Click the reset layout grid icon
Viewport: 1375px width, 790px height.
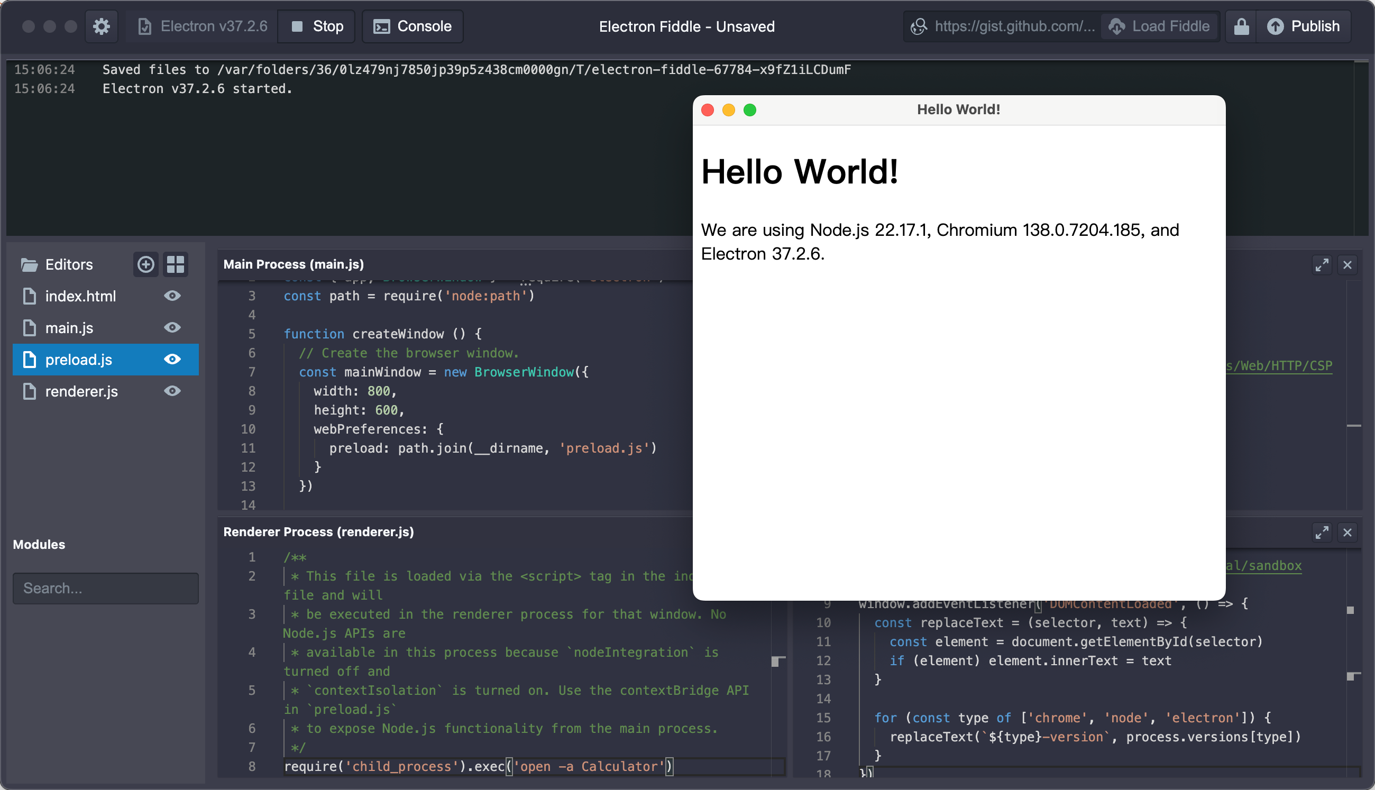[x=176, y=264]
